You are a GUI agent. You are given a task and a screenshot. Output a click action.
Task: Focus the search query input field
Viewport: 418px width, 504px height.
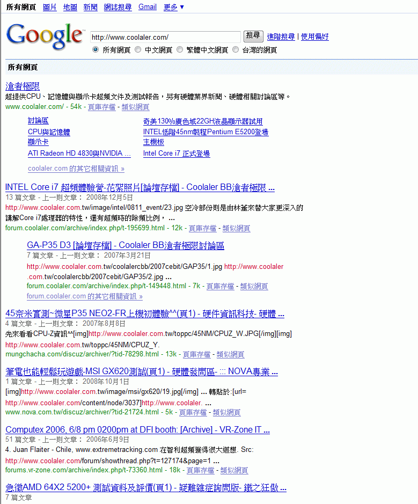click(x=165, y=37)
